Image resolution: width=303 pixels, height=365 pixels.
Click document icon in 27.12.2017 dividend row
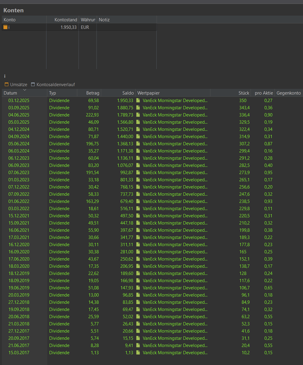[138, 331]
